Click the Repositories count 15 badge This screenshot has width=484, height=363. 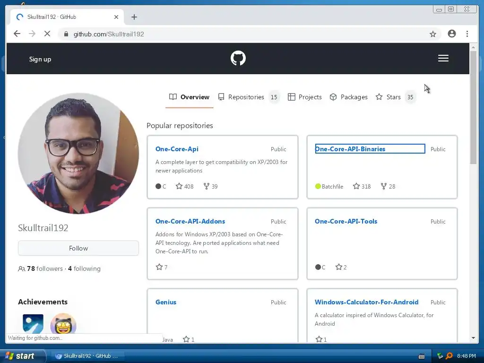(274, 97)
